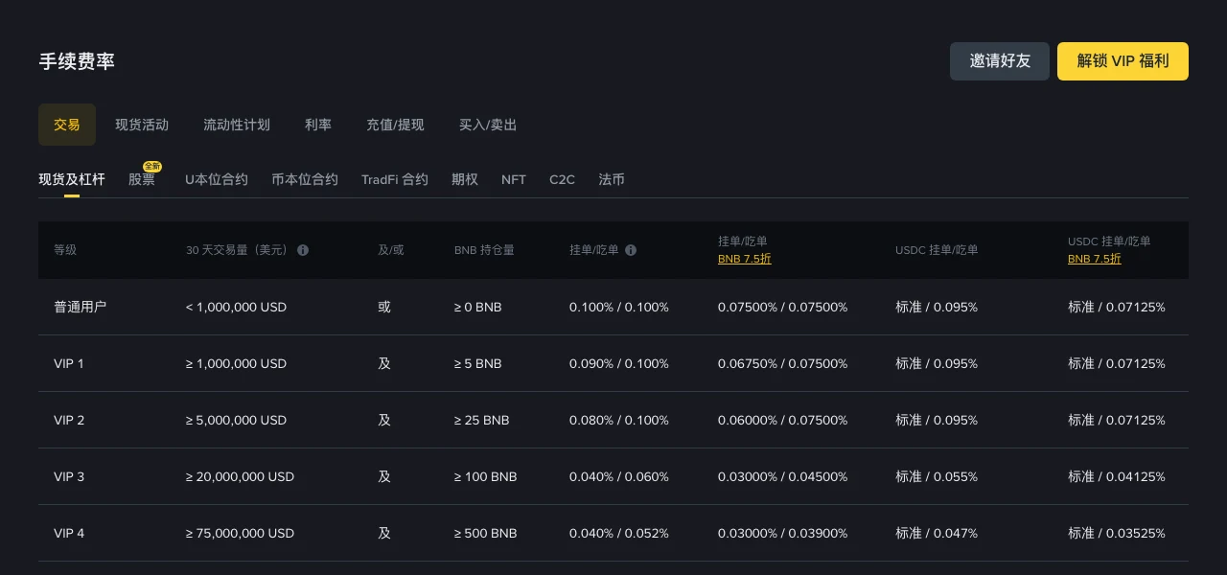Click info icon beside 挂单/吃单 header
This screenshot has width=1227, height=575.
(x=631, y=250)
